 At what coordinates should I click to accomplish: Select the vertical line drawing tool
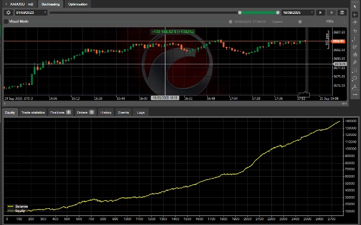[x=355, y=39]
